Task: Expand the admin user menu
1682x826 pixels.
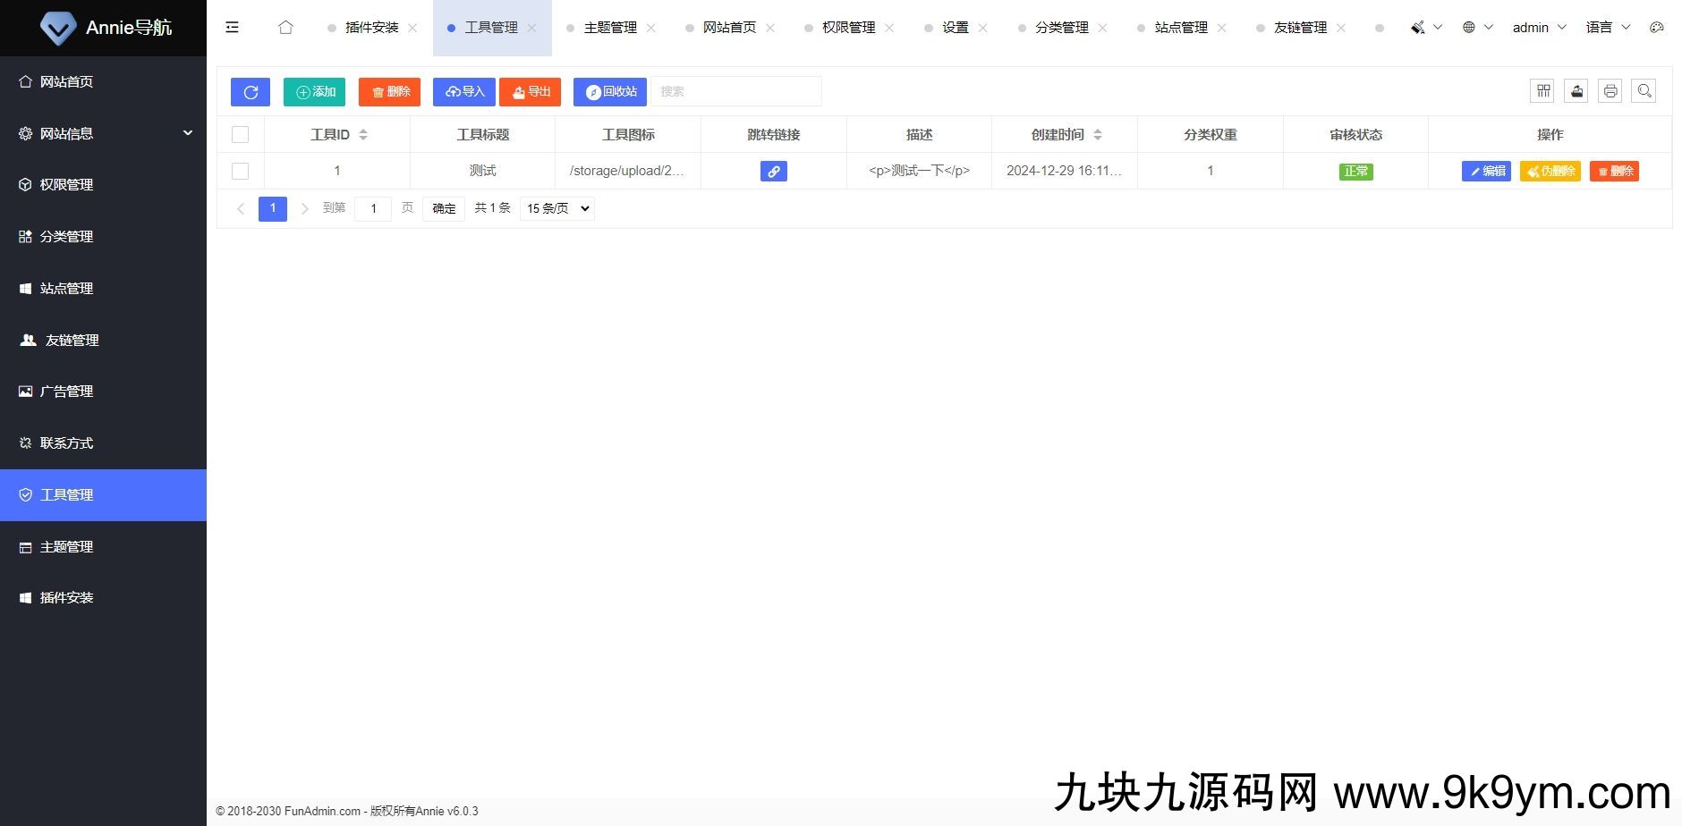Action: [1539, 28]
